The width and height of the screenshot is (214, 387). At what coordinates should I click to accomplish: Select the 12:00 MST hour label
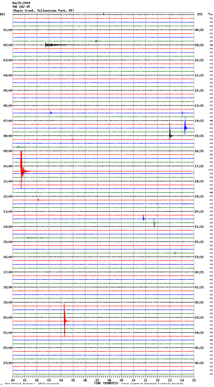[x=8, y=197]
